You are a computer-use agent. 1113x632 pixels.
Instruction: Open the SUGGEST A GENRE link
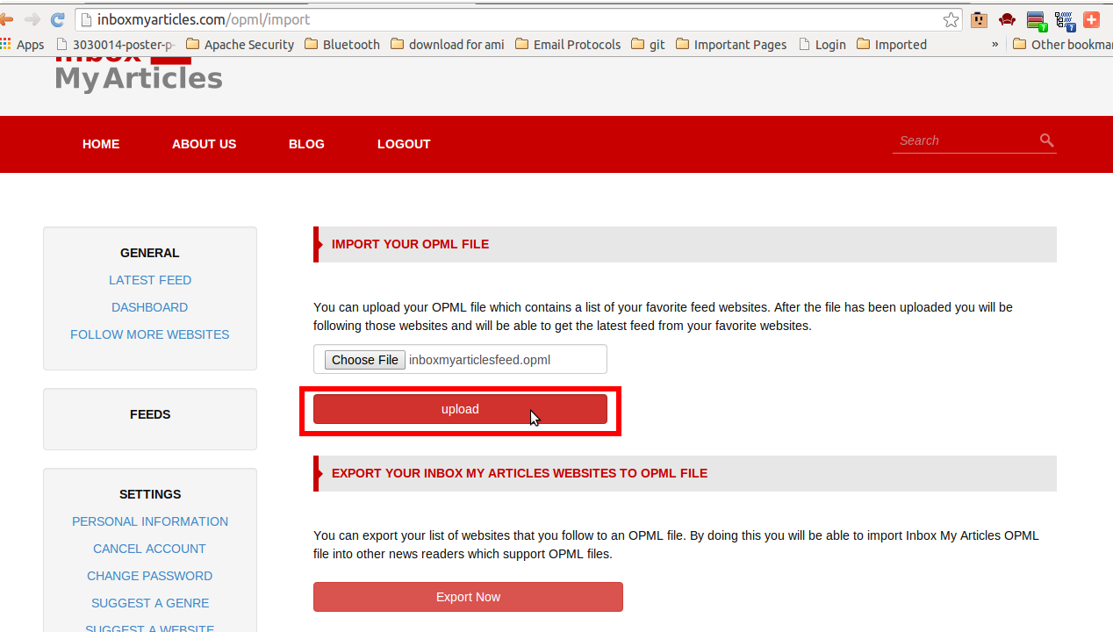point(150,603)
